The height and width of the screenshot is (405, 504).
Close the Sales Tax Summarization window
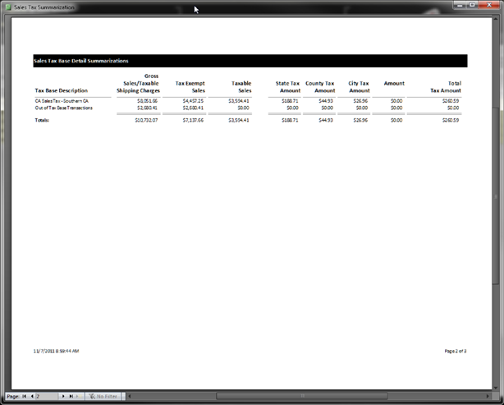[489, 5]
